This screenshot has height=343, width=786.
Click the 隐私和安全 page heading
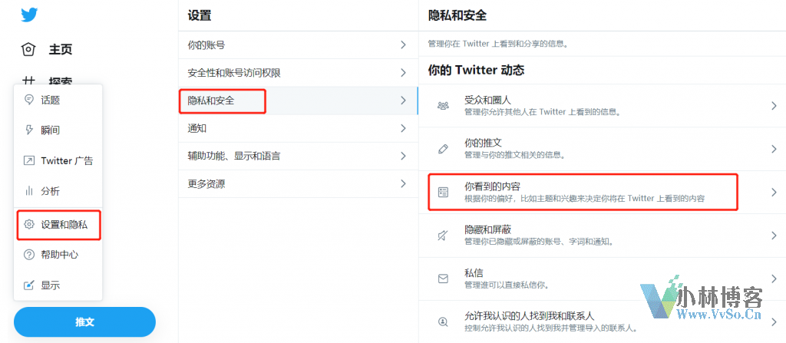click(x=457, y=15)
